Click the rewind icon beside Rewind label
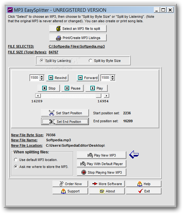Image resolution: width=183 pixels, height=214 pixels. (x=51, y=78)
